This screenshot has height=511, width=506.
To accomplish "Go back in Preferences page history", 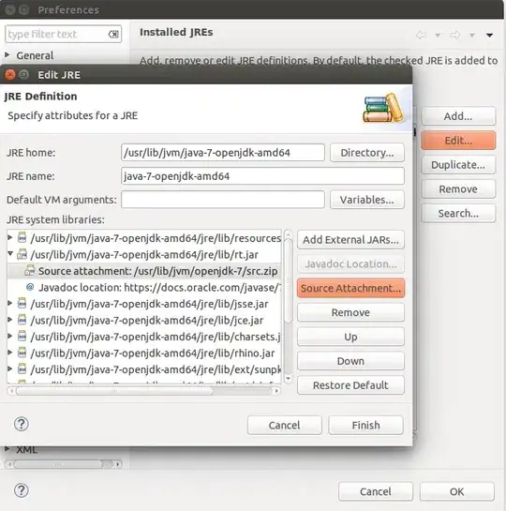I will click(422, 35).
